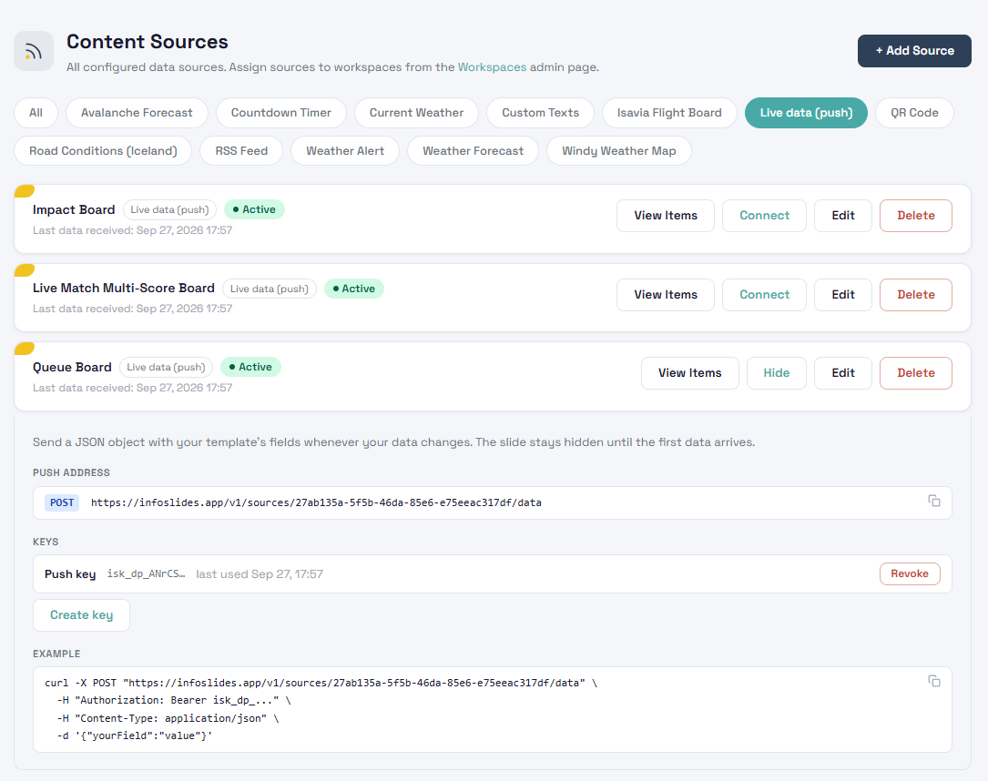Click the Add Source button

pyautogui.click(x=914, y=51)
